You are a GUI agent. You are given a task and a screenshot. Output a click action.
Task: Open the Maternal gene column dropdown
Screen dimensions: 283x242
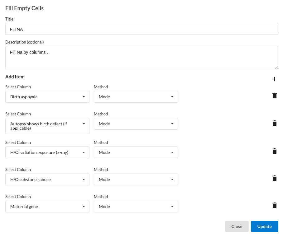coord(47,207)
